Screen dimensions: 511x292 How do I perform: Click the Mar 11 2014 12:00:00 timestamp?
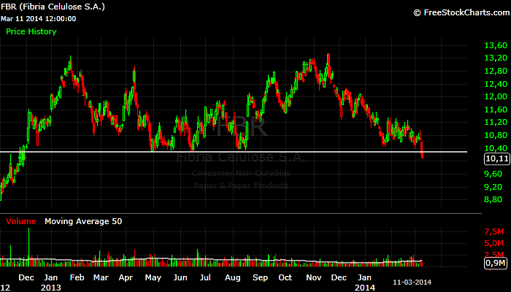pos(39,18)
